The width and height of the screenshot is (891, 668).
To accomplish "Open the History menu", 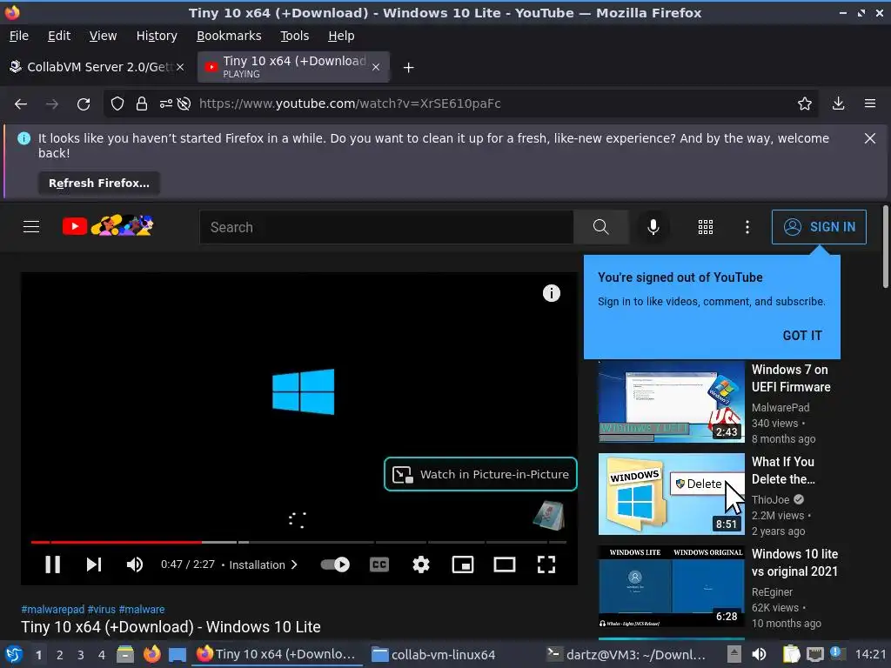I will [157, 36].
